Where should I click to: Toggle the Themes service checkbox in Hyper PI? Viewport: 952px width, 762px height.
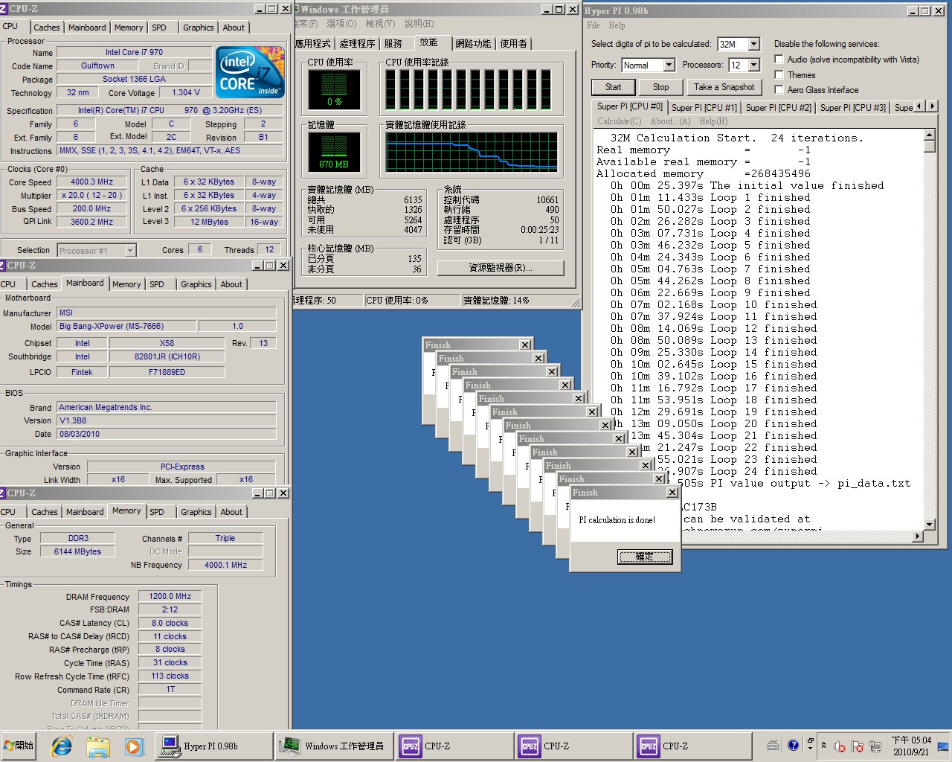[x=779, y=75]
